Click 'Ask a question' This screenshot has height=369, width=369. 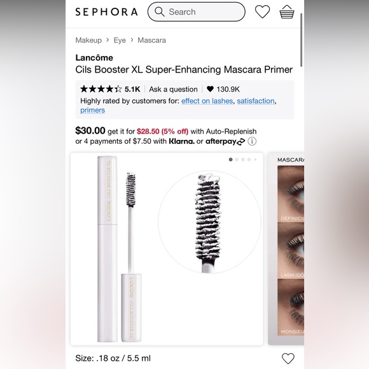pyautogui.click(x=173, y=89)
